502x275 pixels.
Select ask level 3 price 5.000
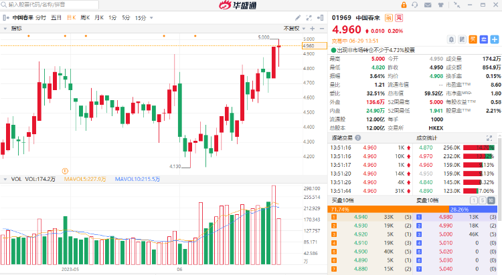pos(446,234)
